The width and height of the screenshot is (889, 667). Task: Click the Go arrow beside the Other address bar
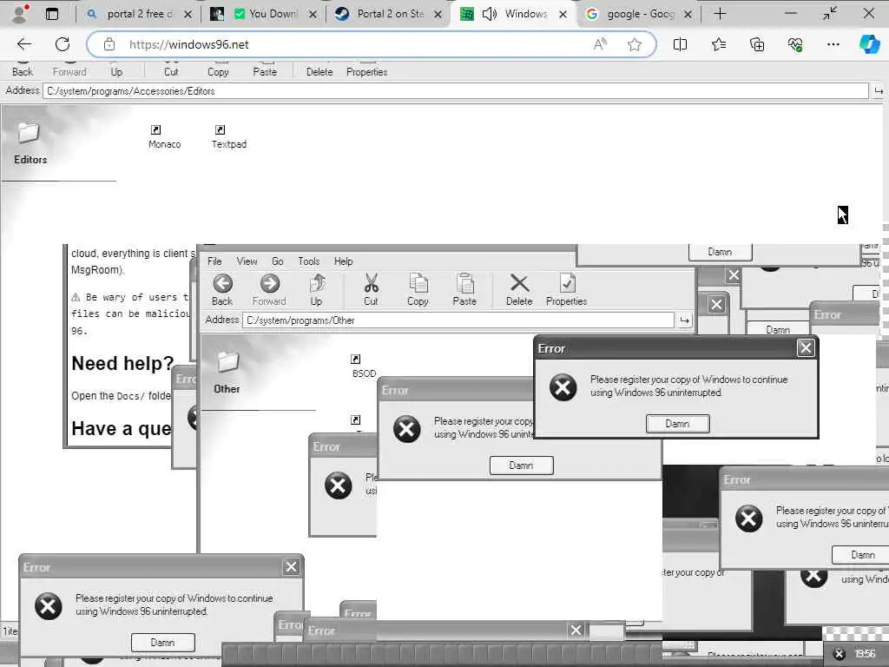coord(685,320)
